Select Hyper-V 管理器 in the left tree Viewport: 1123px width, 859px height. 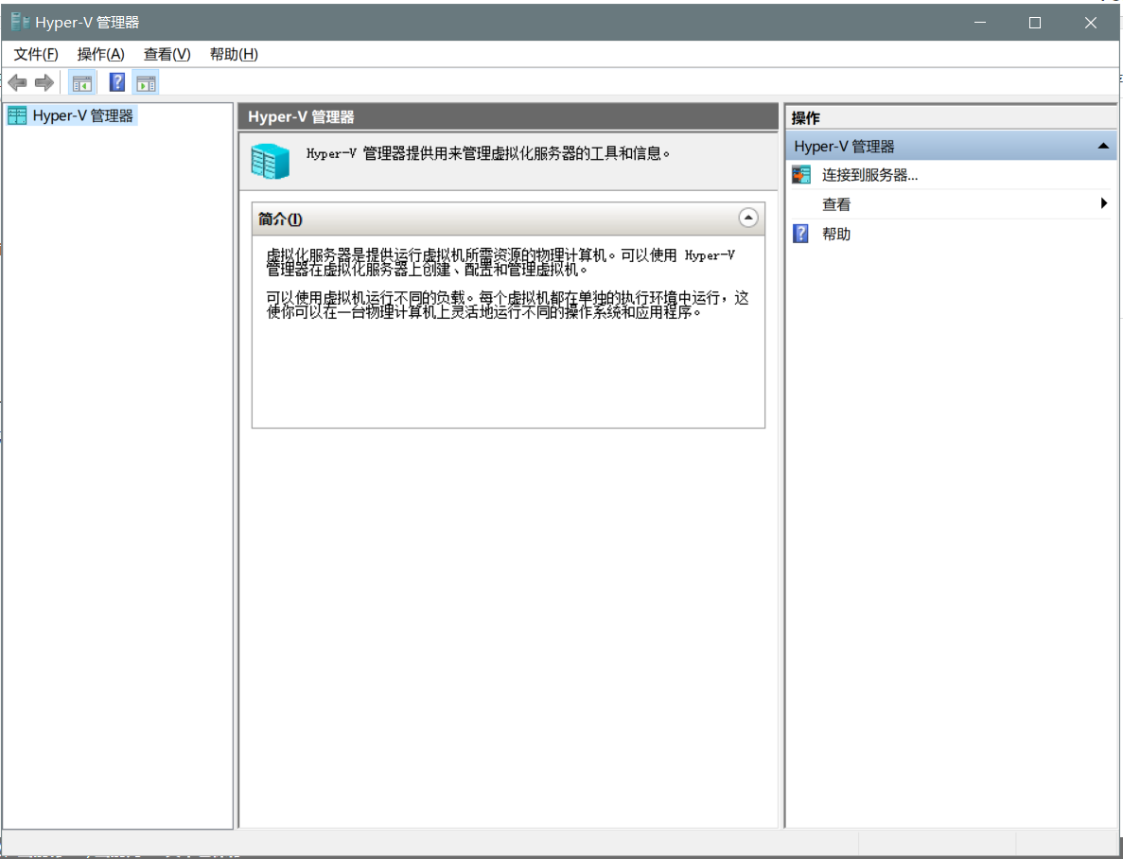point(83,116)
